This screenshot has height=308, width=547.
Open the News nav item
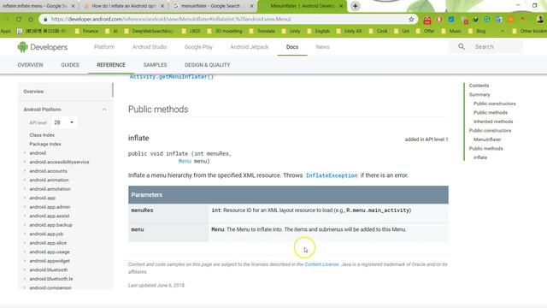click(x=323, y=47)
